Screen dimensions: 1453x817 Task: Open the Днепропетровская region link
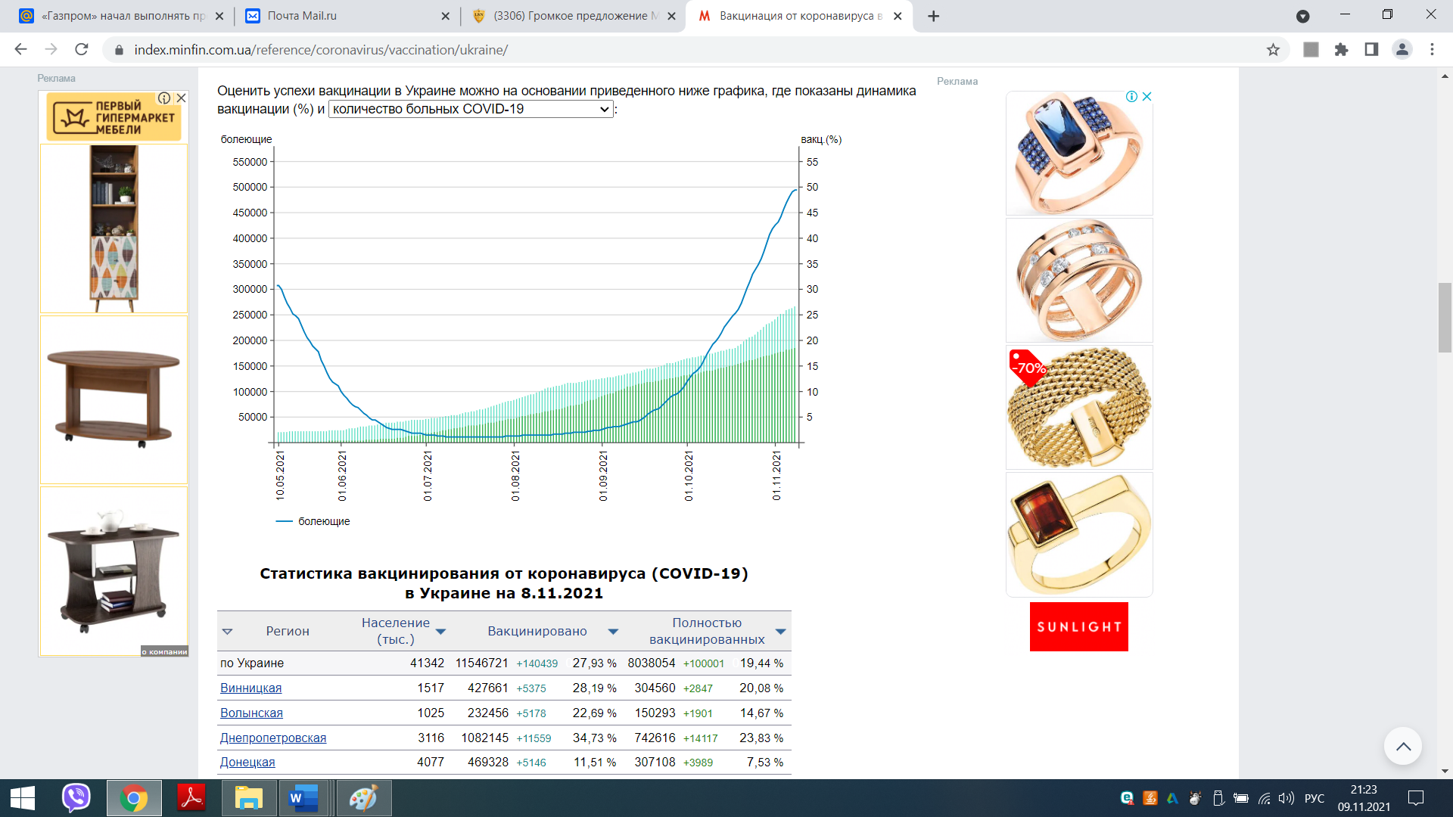[272, 738]
